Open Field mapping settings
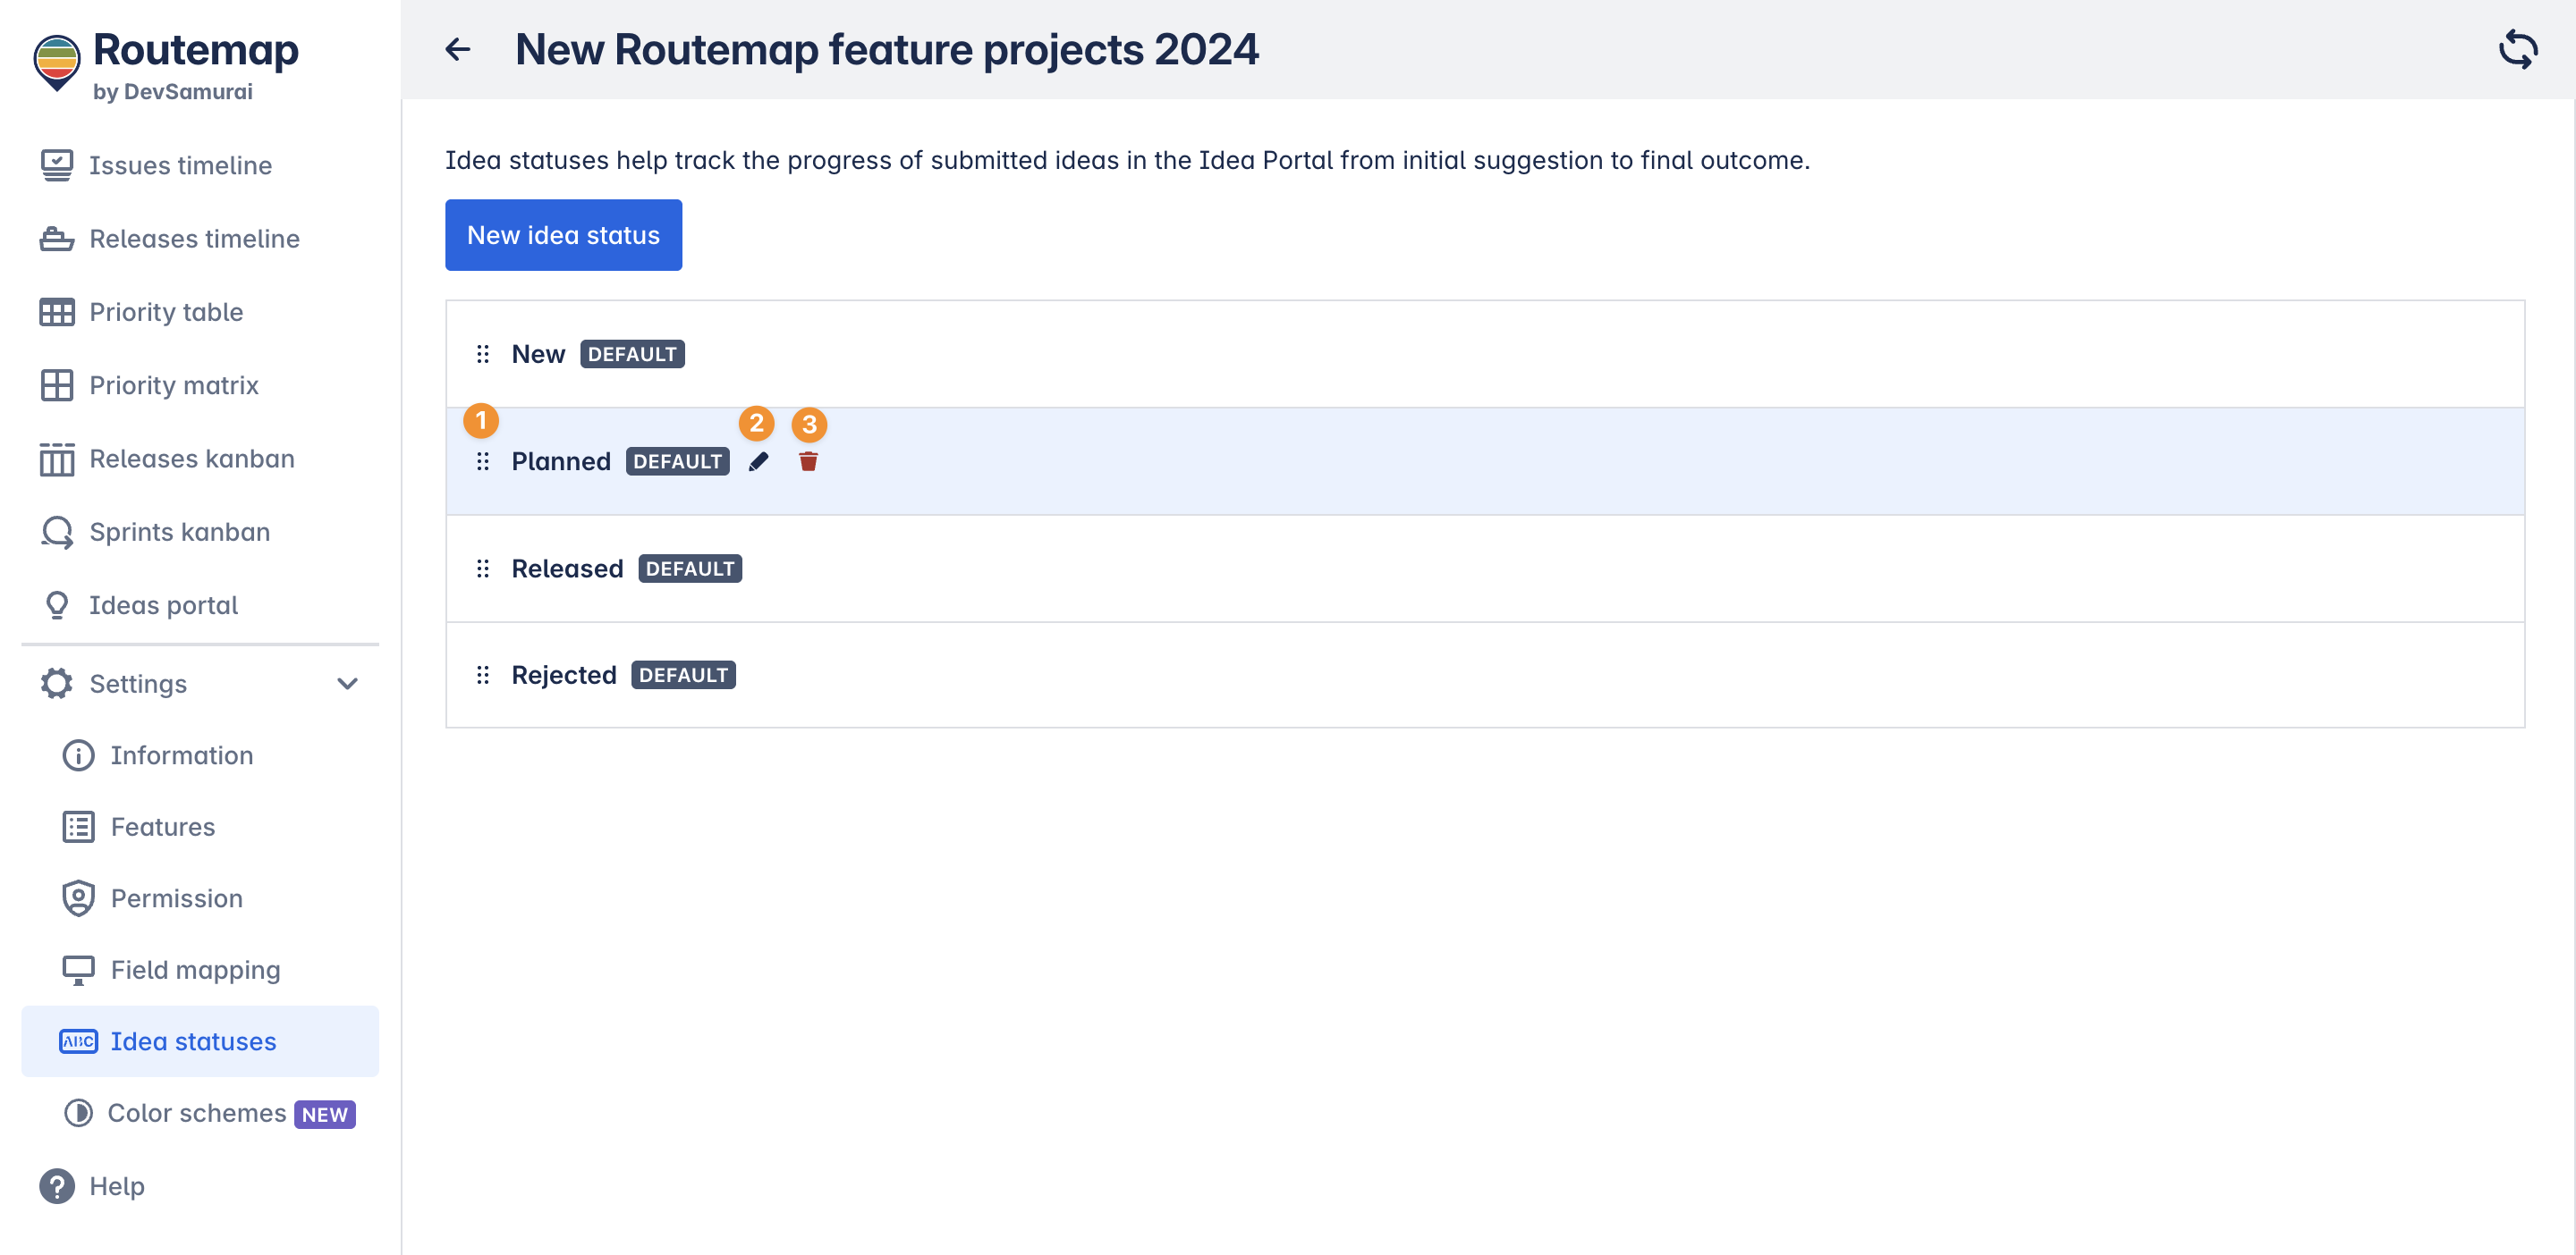2576x1255 pixels. [195, 969]
